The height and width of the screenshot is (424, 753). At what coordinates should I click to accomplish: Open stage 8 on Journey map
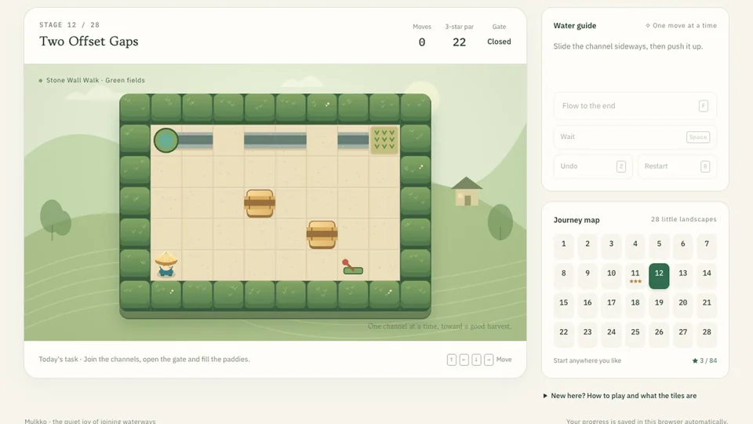pyautogui.click(x=564, y=276)
